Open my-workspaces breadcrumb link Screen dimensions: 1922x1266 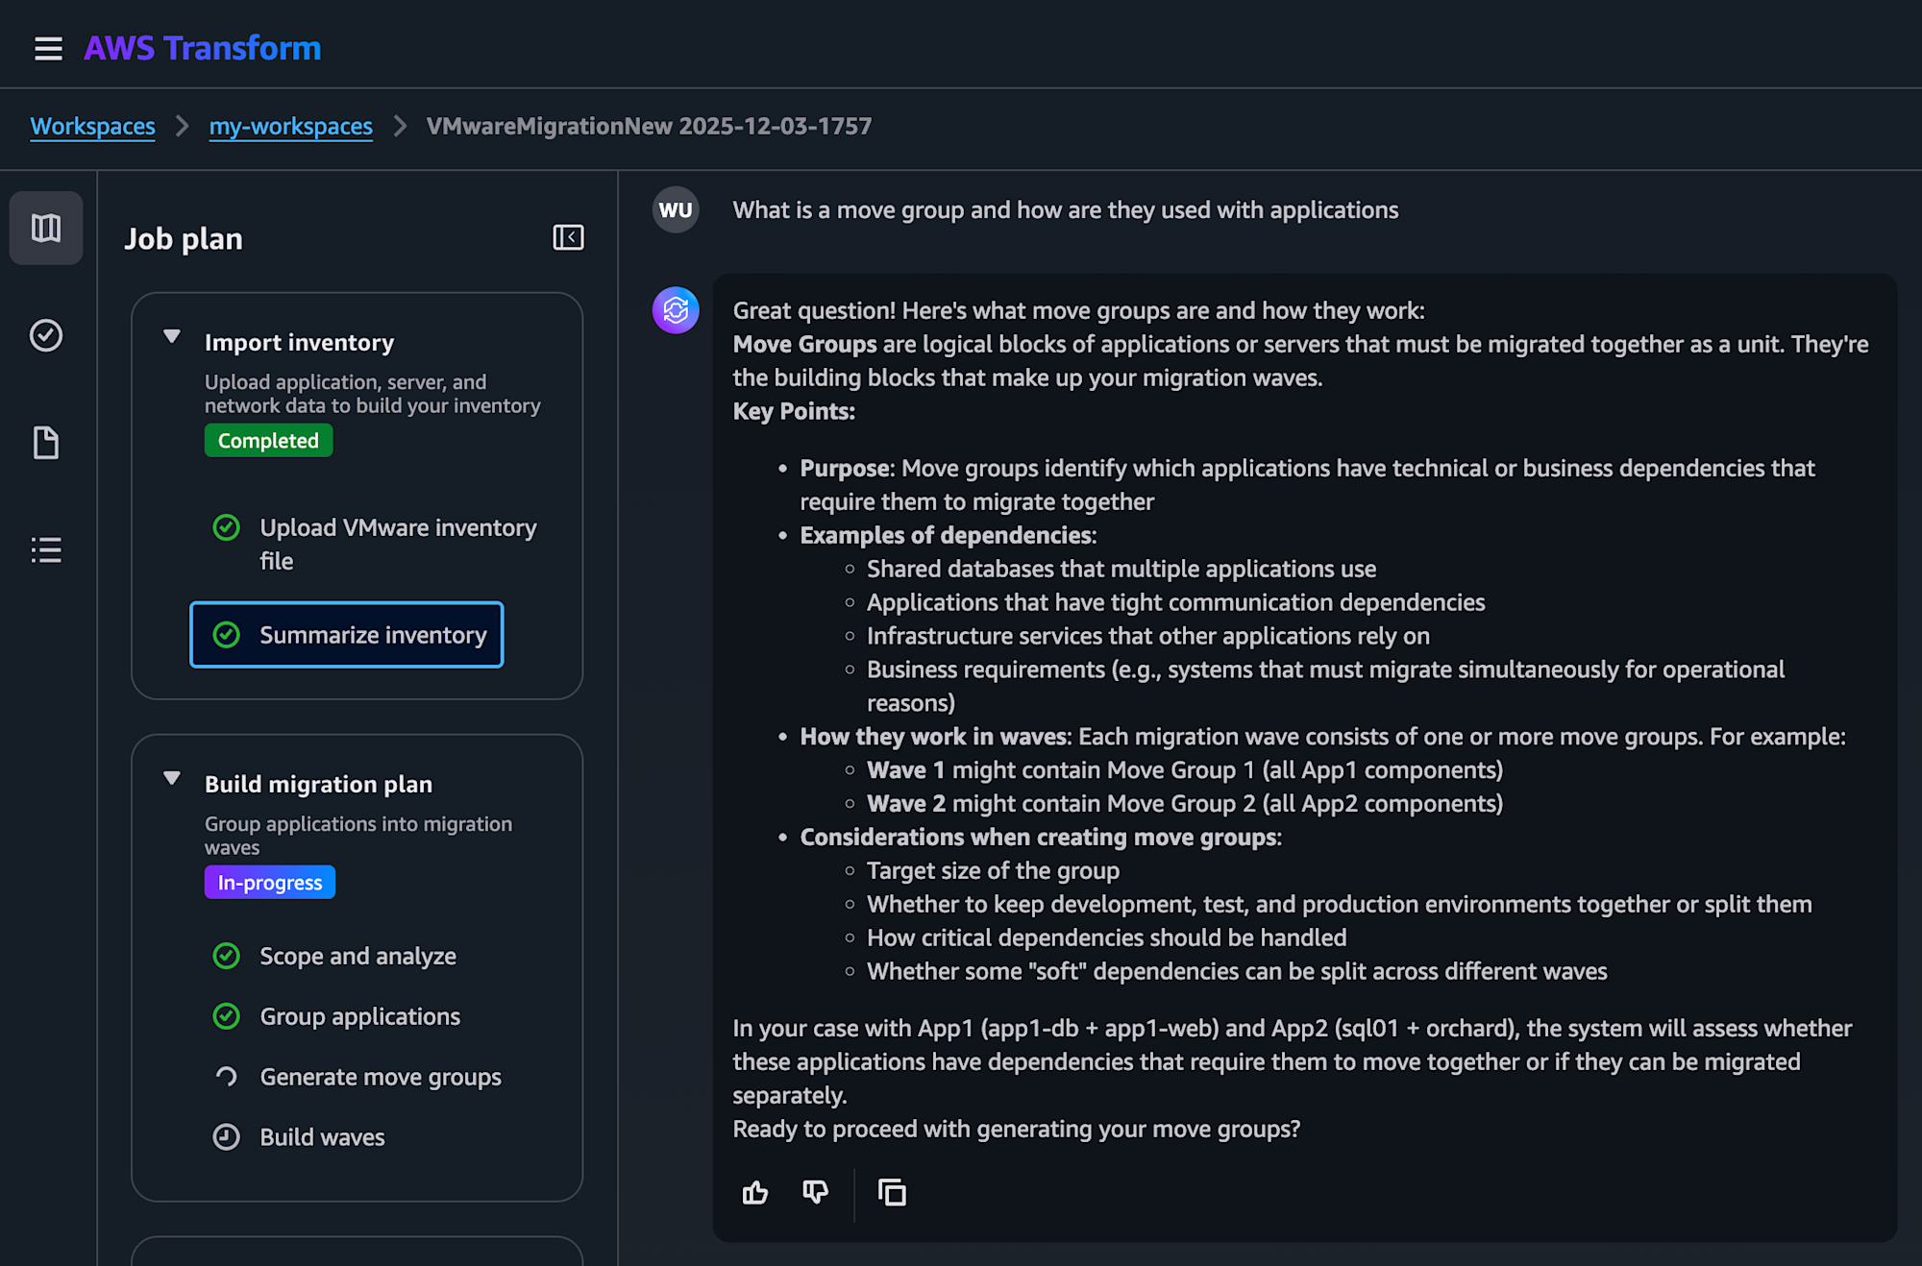[290, 126]
